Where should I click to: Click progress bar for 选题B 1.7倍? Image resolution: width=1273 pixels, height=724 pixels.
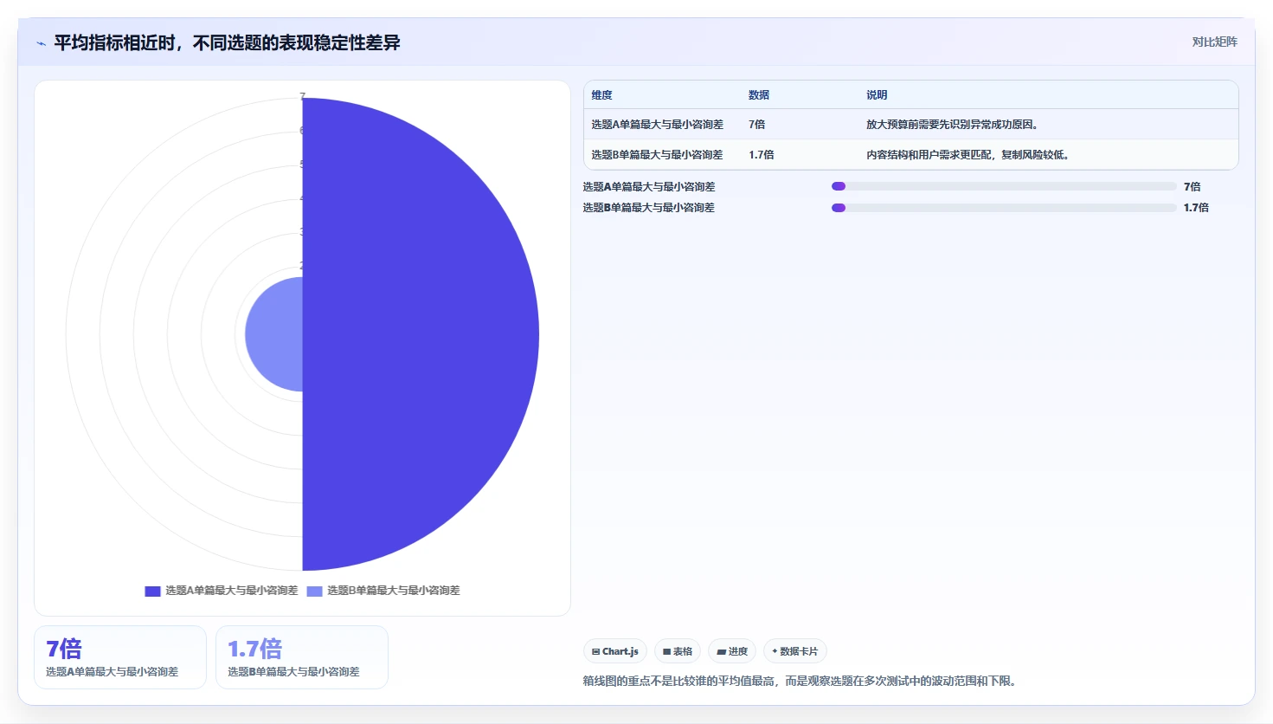(x=1004, y=208)
